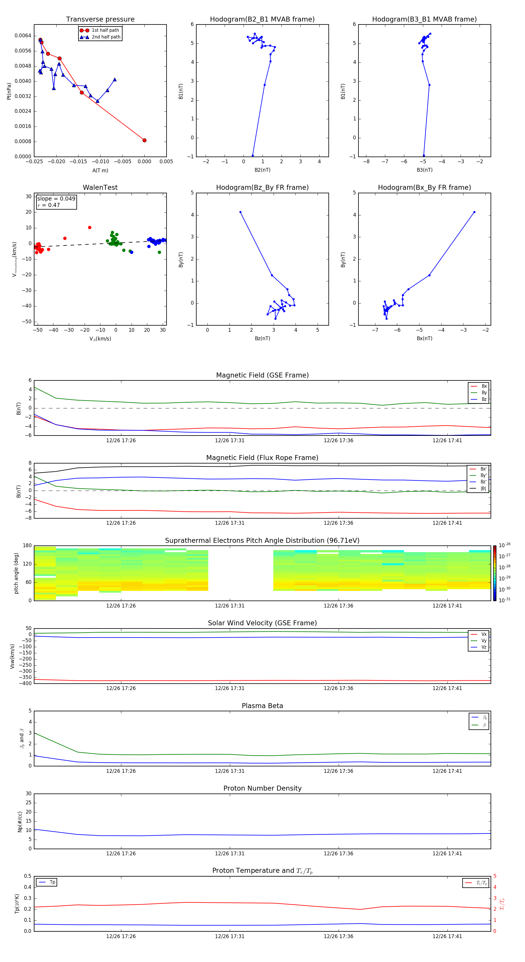Click the "10⁻³¹" colorbar tick label
The height and width of the screenshot is (962, 525).
click(x=505, y=600)
